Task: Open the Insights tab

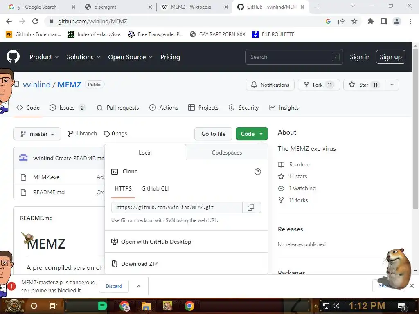Action: tap(284, 108)
